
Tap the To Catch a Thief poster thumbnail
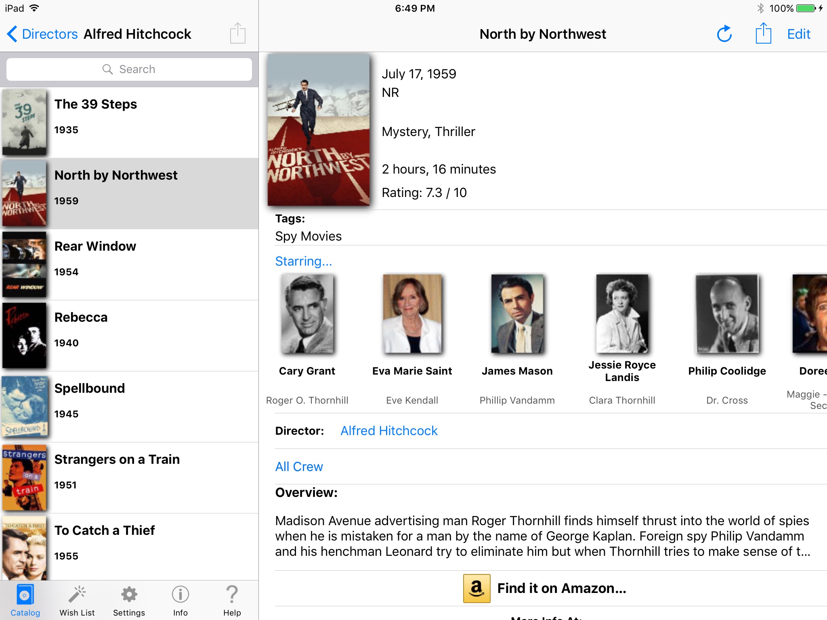tap(24, 548)
